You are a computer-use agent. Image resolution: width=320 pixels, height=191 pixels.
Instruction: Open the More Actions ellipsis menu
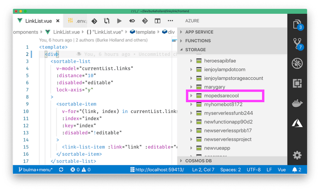170,21
